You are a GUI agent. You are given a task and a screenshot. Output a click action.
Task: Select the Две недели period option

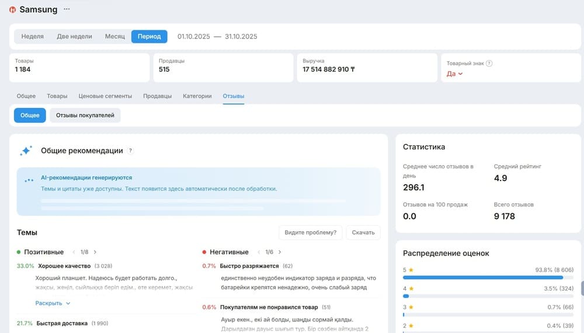point(75,36)
